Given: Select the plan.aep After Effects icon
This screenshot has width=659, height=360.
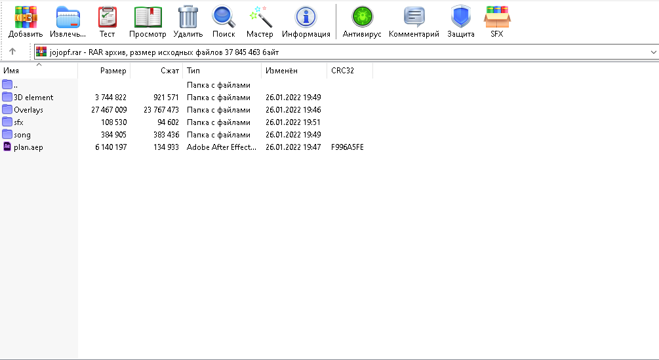Looking at the screenshot, I should tap(7, 147).
